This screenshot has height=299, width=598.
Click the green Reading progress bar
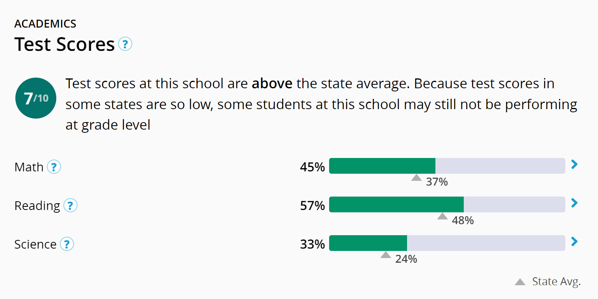coord(396,204)
